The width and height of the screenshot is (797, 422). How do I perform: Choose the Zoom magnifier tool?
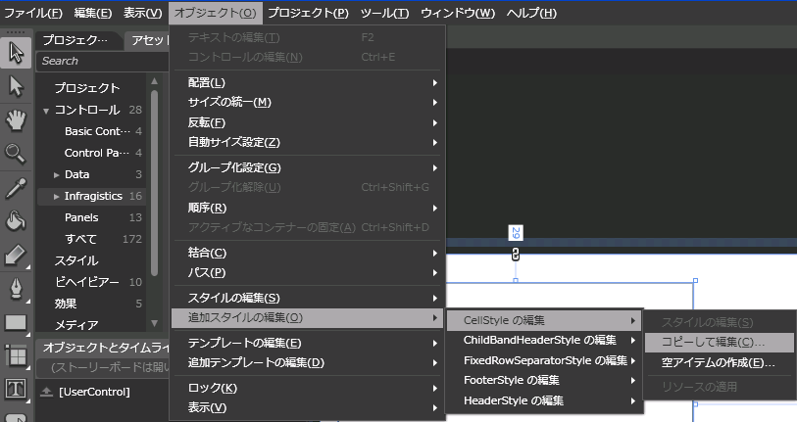coord(15,153)
